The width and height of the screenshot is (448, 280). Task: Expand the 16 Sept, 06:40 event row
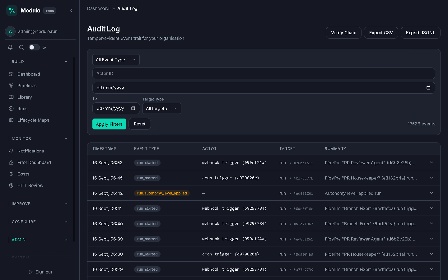click(x=432, y=223)
